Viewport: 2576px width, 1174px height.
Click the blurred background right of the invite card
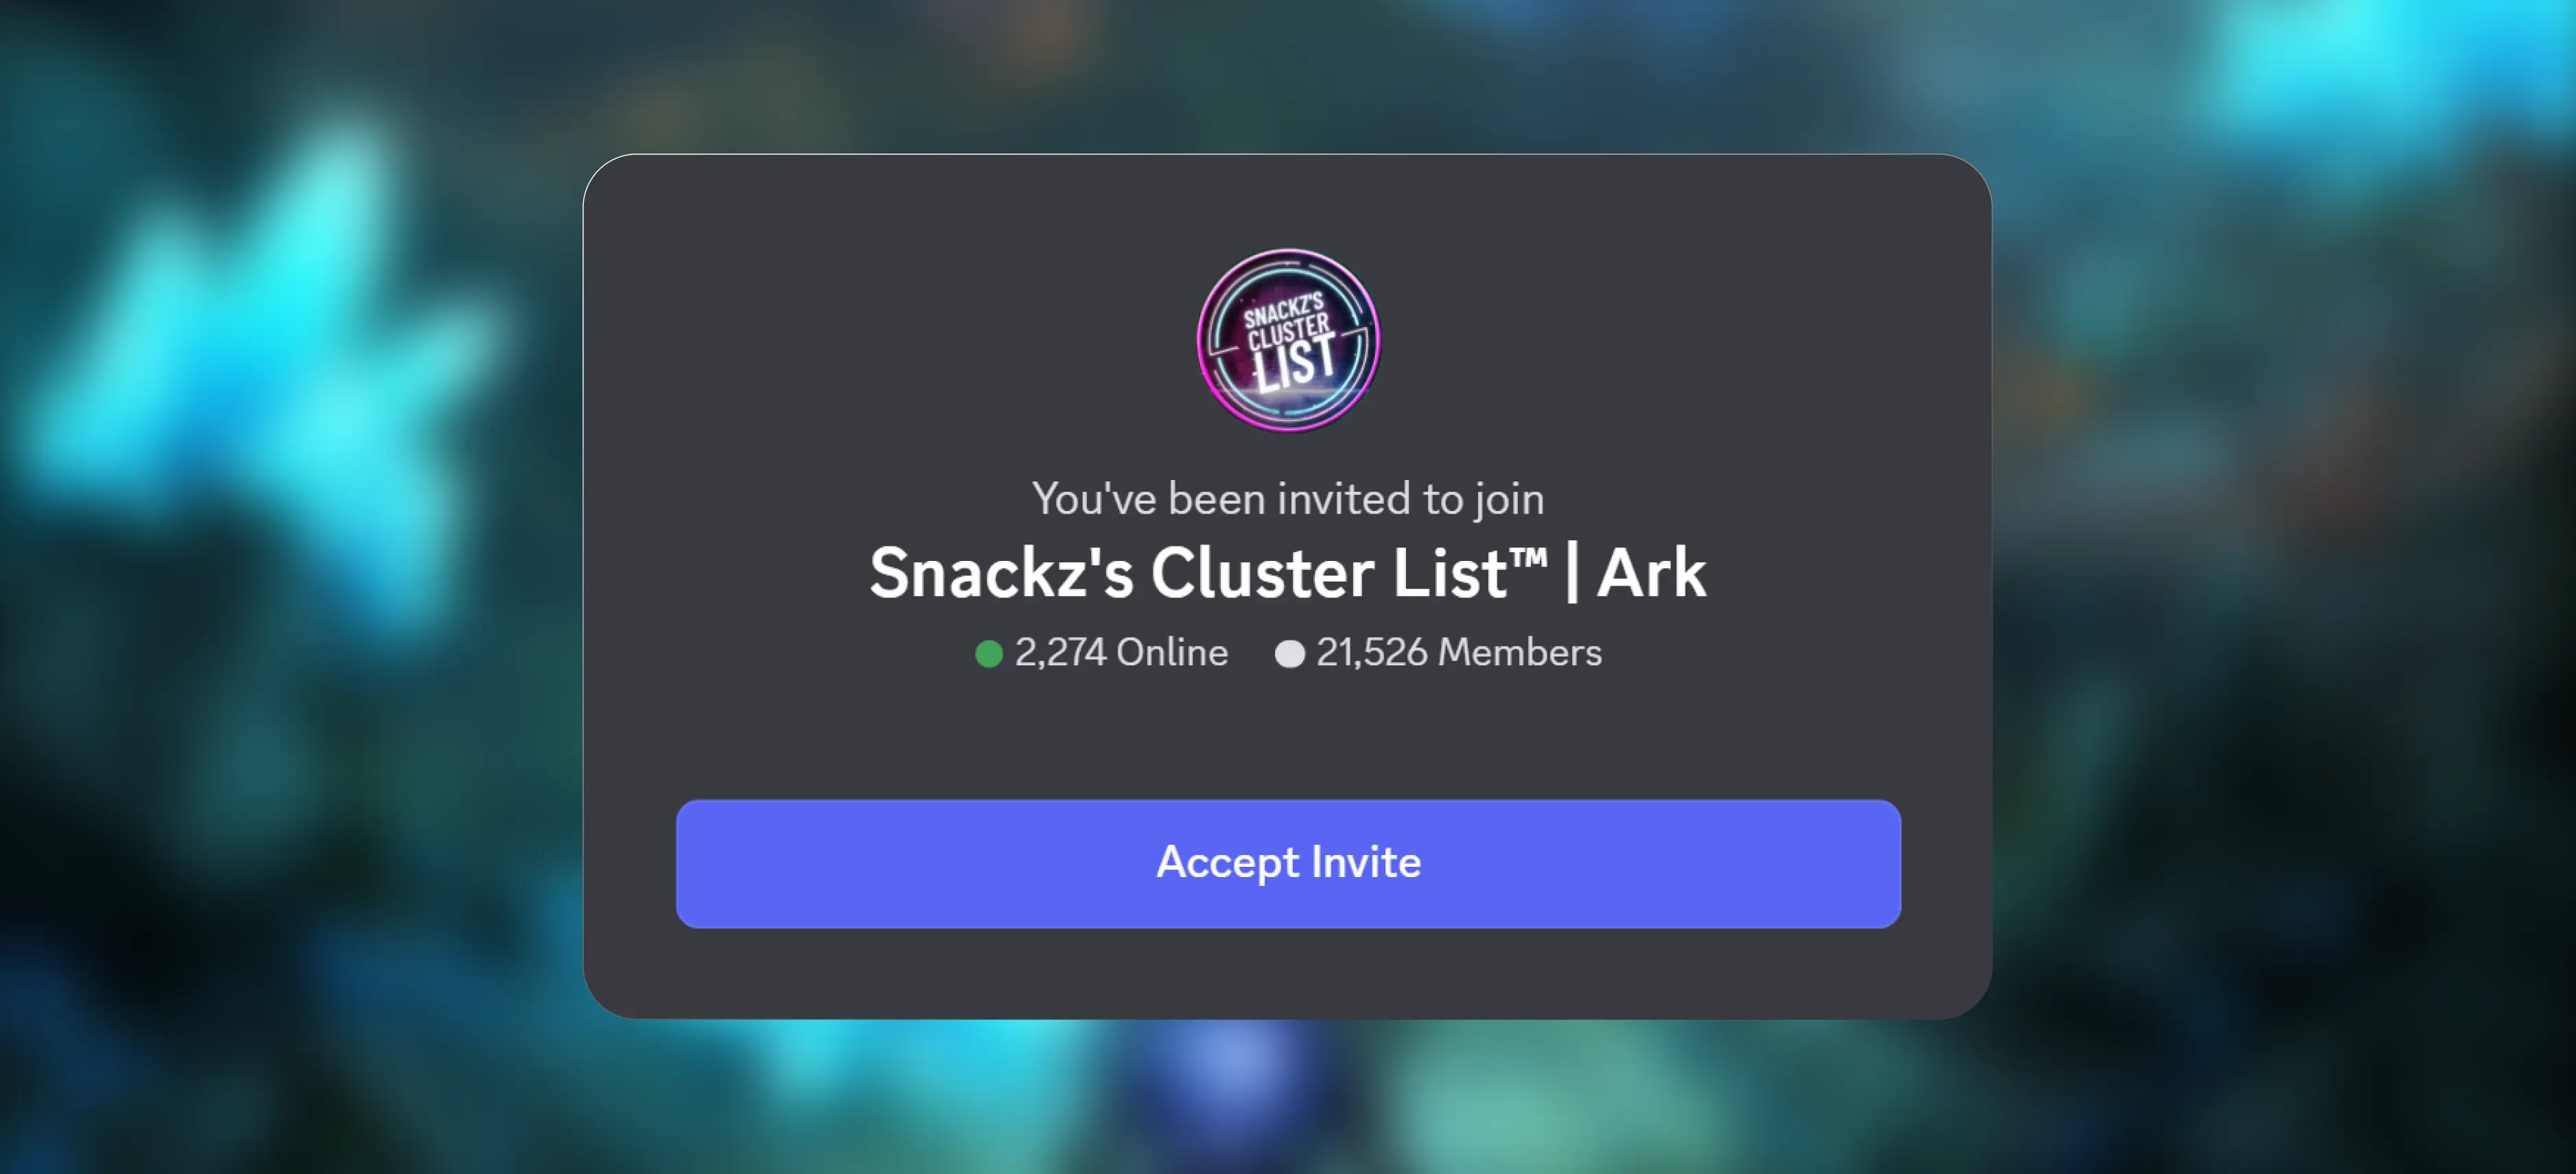click(x=2284, y=586)
